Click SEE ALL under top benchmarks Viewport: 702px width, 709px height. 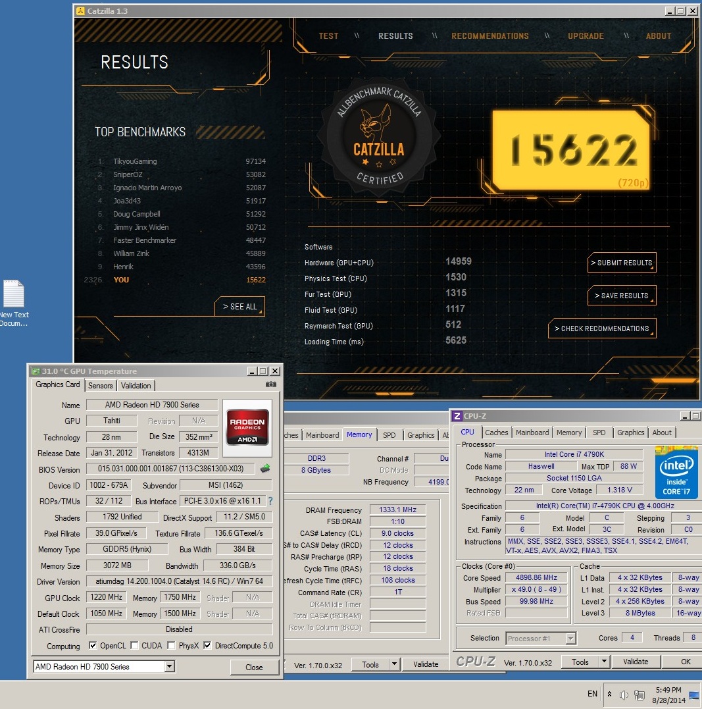[x=239, y=307]
